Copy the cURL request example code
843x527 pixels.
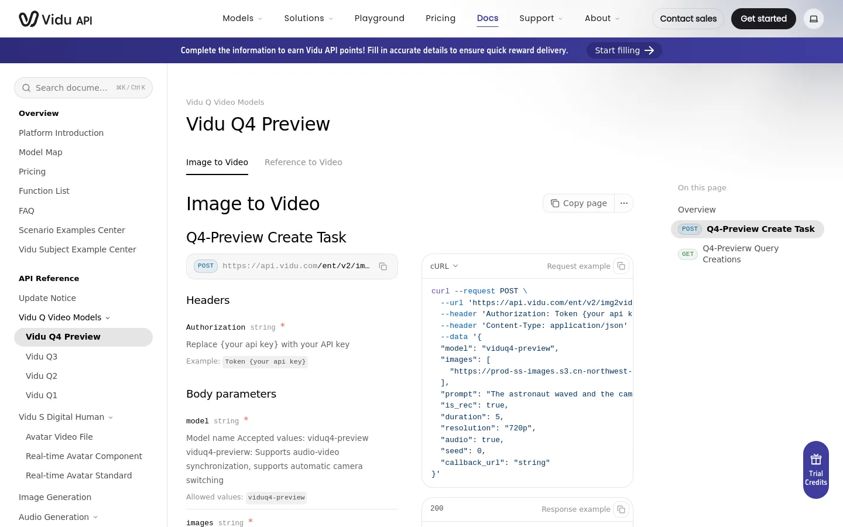[621, 266]
